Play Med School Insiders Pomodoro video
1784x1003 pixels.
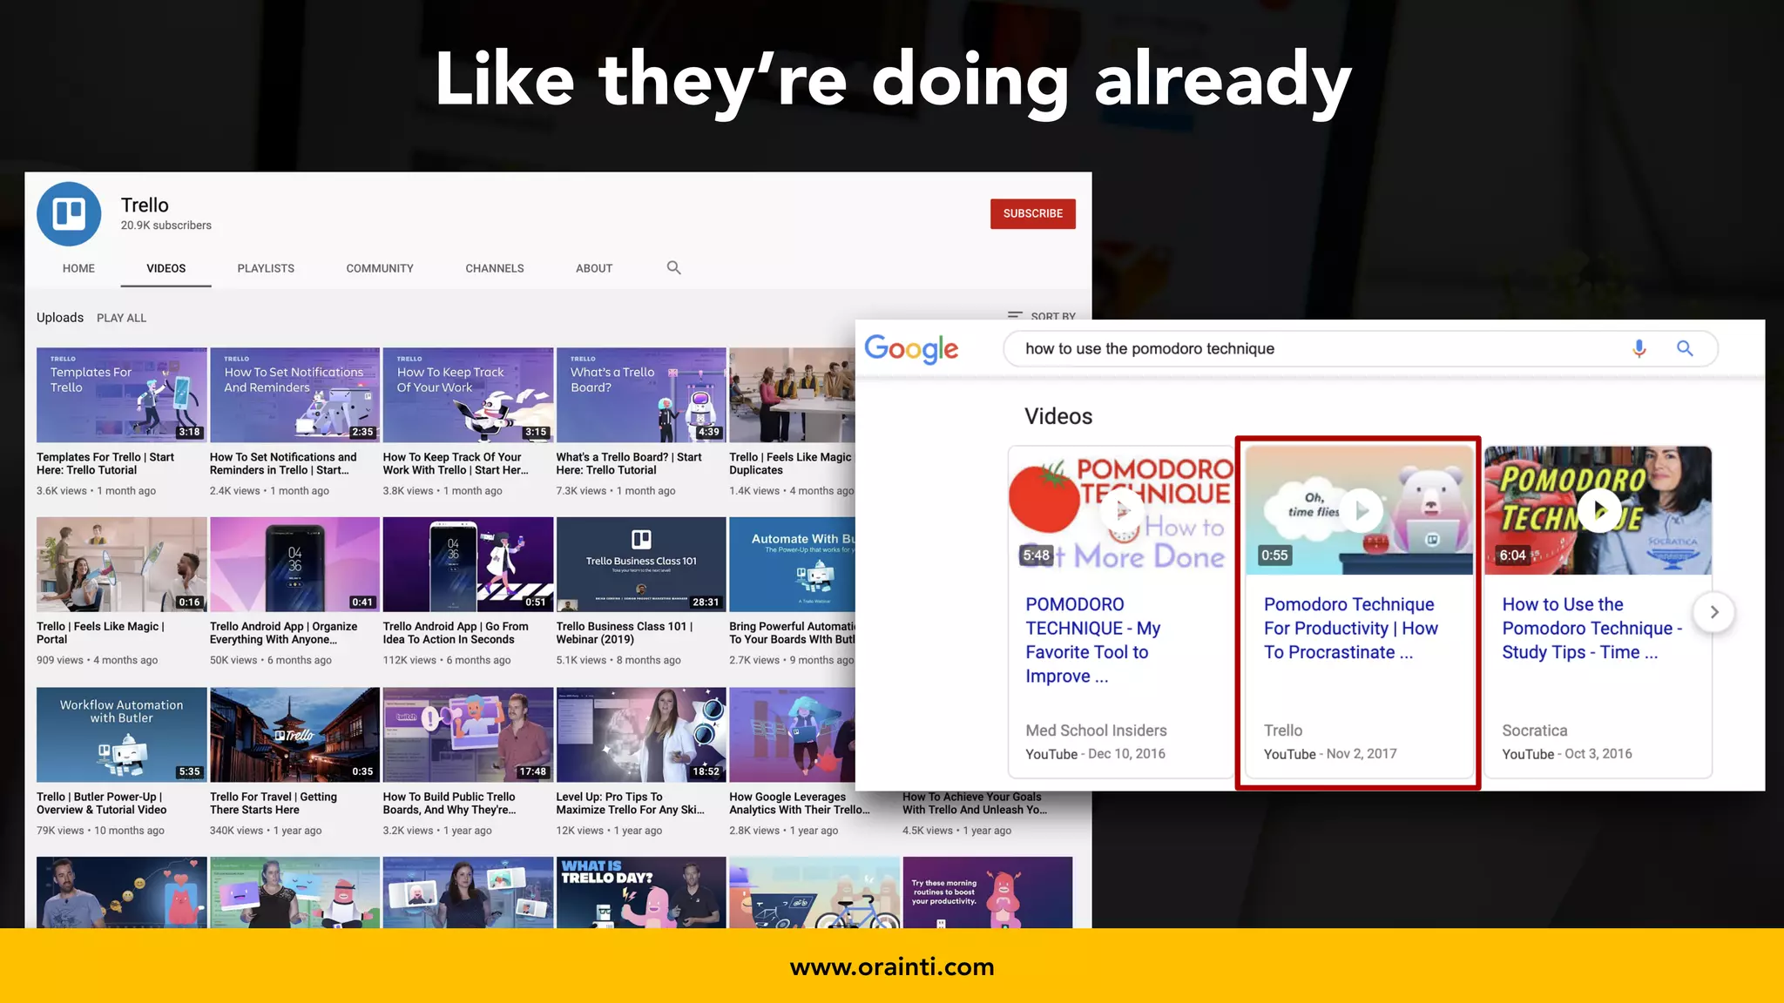coord(1122,511)
